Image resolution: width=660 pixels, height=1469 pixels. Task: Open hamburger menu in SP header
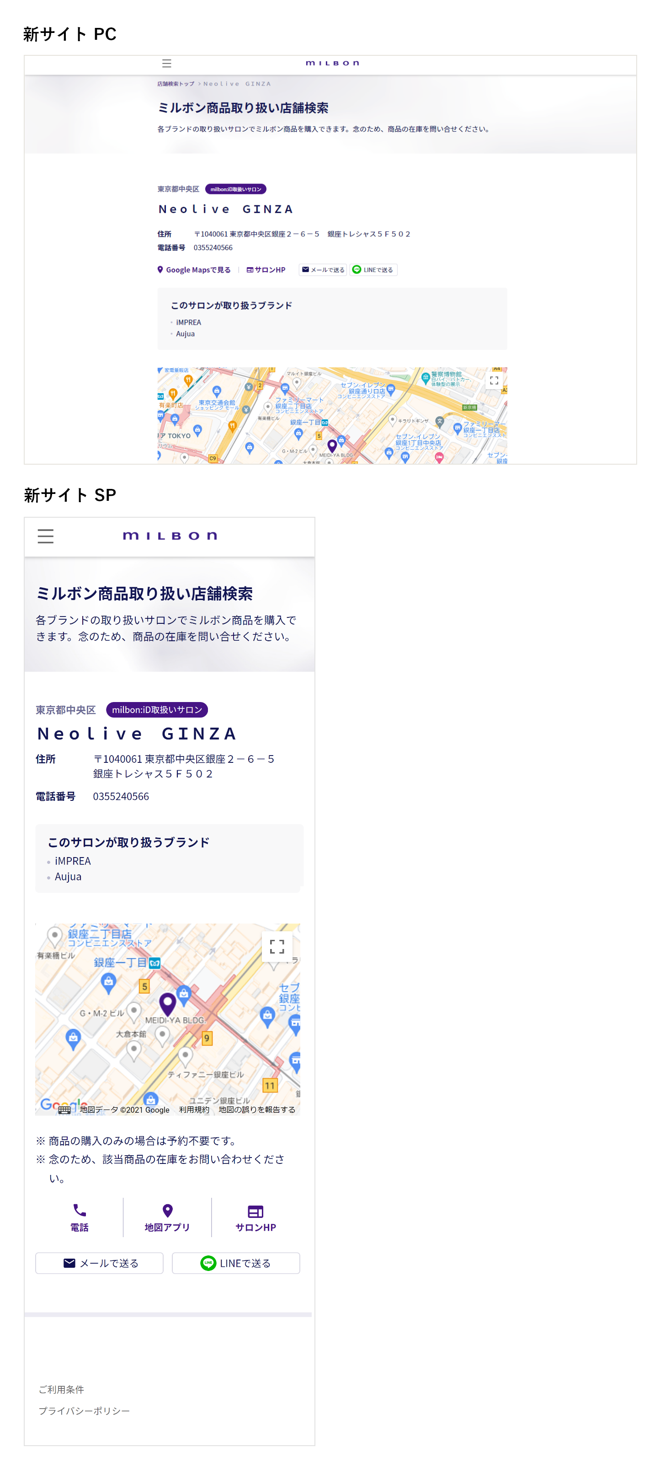click(x=46, y=536)
